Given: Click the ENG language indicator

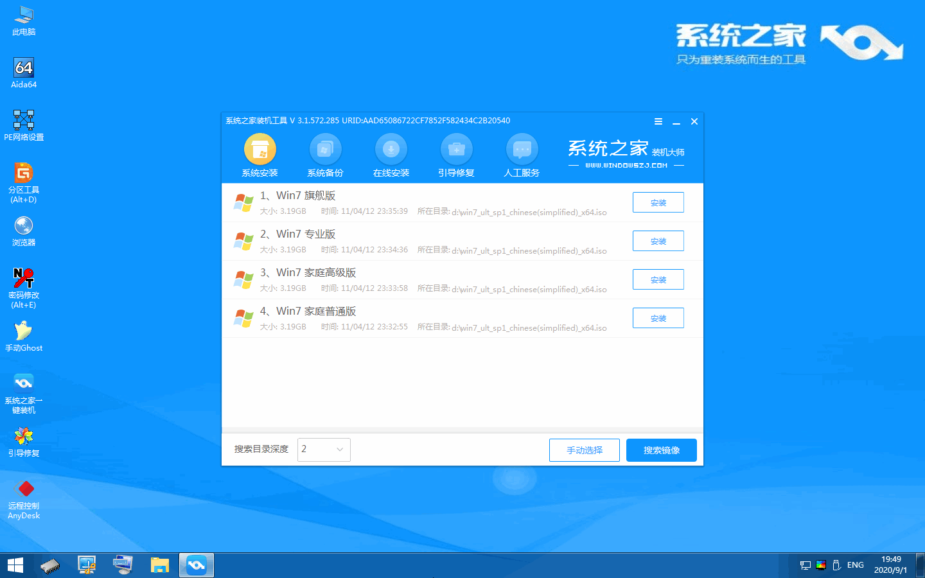Looking at the screenshot, I should (x=855, y=565).
